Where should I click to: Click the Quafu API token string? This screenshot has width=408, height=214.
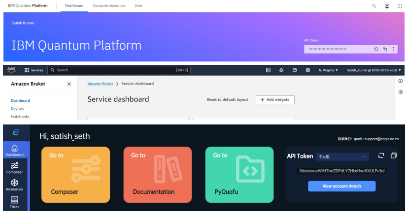coord(342,171)
